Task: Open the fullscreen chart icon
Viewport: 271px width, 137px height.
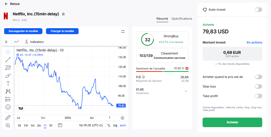Action: 123,31
